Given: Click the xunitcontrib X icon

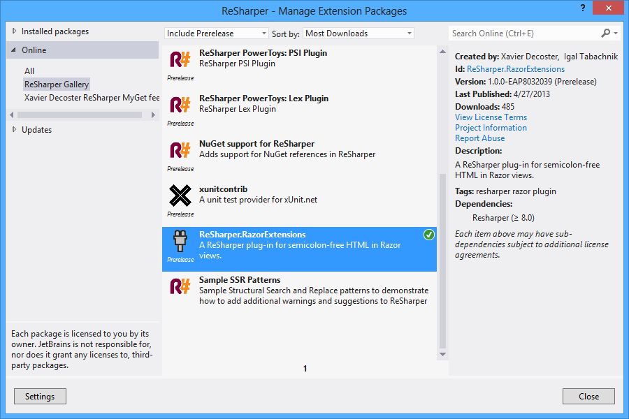Looking at the screenshot, I should [180, 196].
